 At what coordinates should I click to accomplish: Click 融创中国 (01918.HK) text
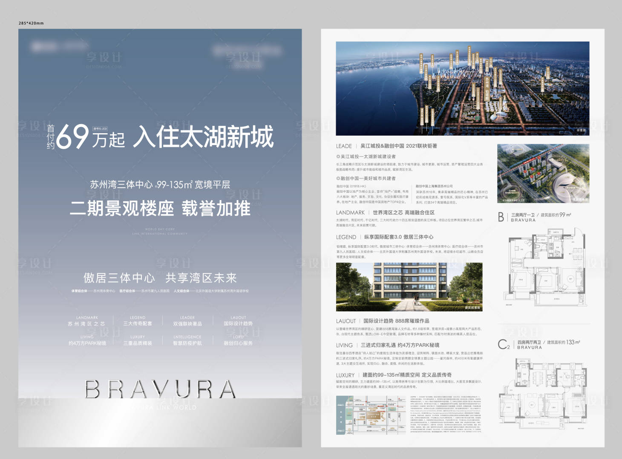[351, 186]
